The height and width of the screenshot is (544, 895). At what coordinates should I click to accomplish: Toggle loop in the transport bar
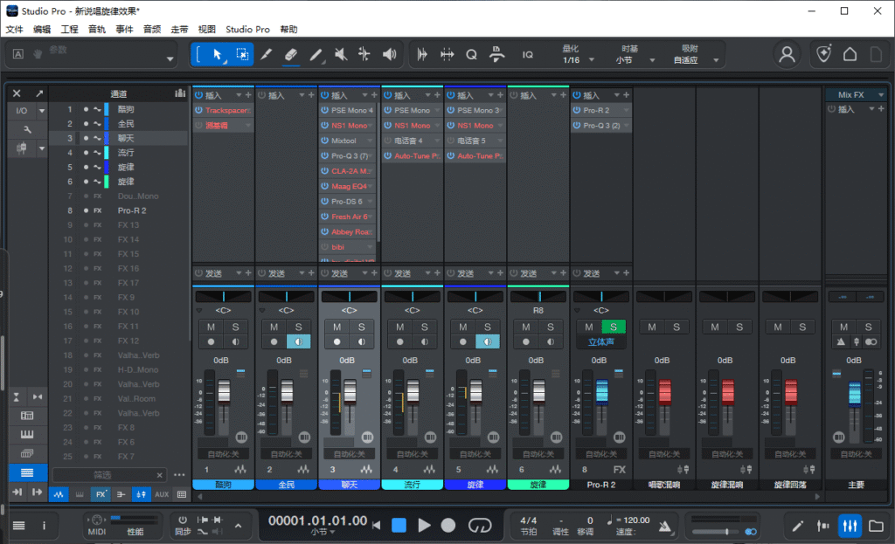pyautogui.click(x=480, y=525)
